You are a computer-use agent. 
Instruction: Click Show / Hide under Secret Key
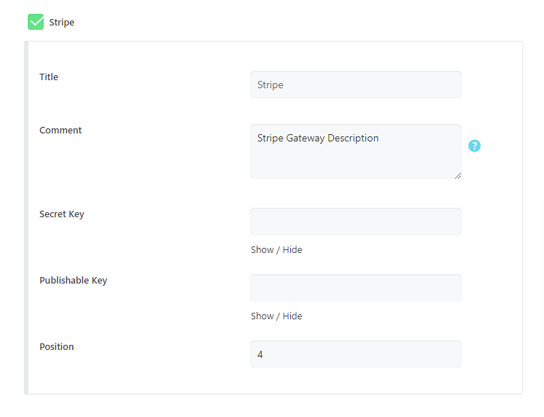point(276,250)
